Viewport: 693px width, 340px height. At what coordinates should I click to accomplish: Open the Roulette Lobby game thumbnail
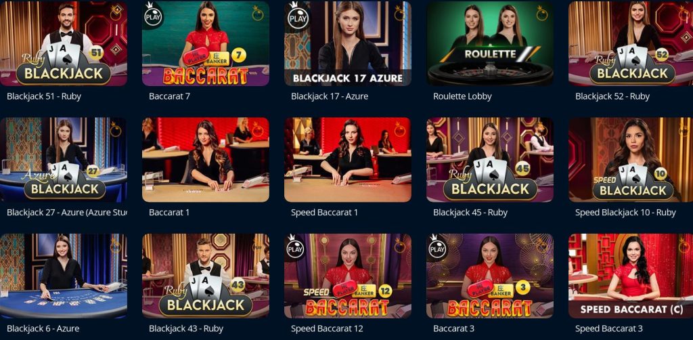pos(490,43)
